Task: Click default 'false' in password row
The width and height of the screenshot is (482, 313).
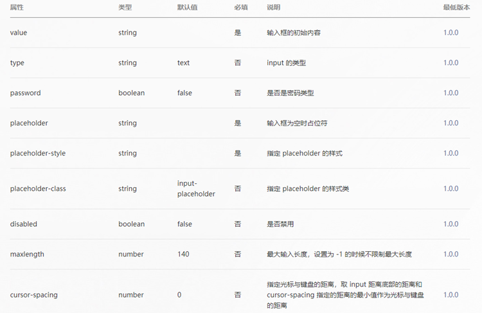Action: (184, 93)
